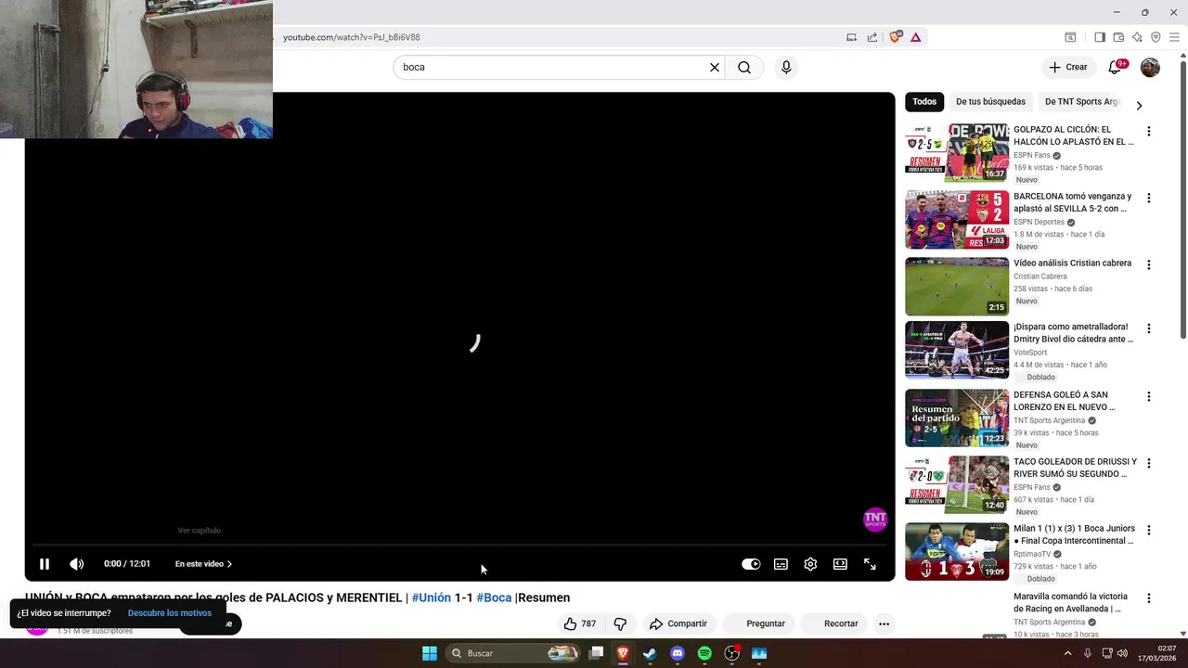This screenshot has width=1188, height=668.
Task: Toggle the browser sidebar panel icon
Action: pyautogui.click(x=1100, y=37)
